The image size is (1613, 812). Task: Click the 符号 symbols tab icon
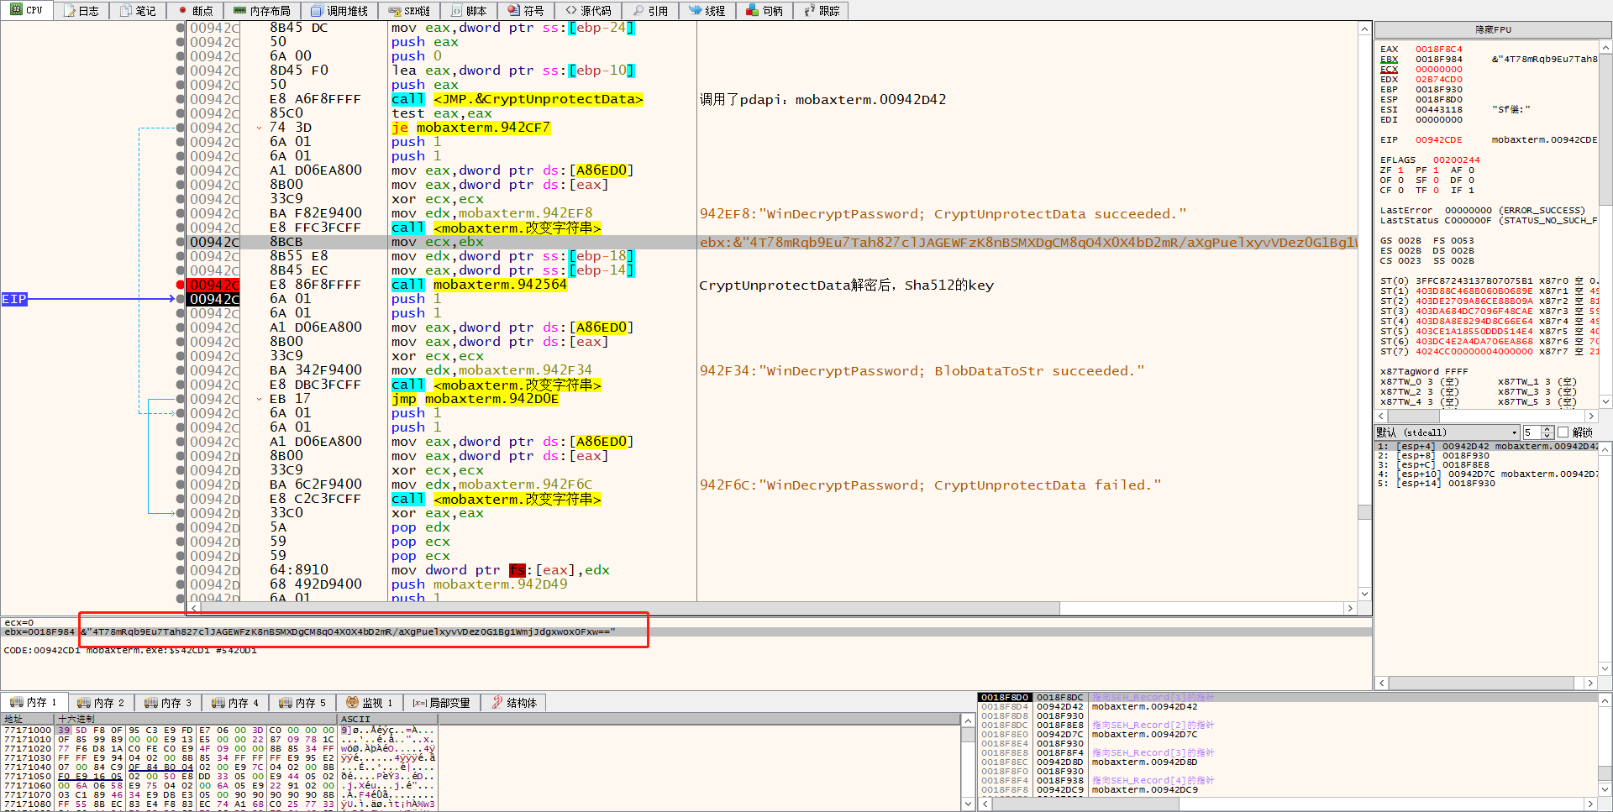[x=514, y=11]
